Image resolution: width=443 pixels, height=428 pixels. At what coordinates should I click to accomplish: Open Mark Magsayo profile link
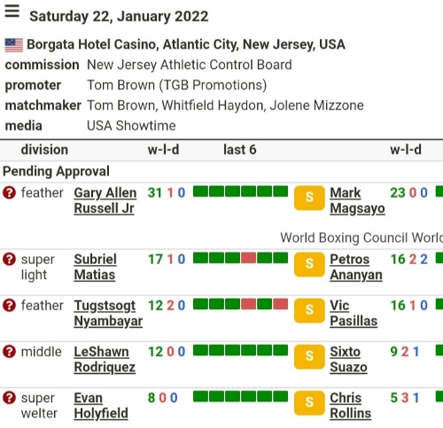click(357, 200)
